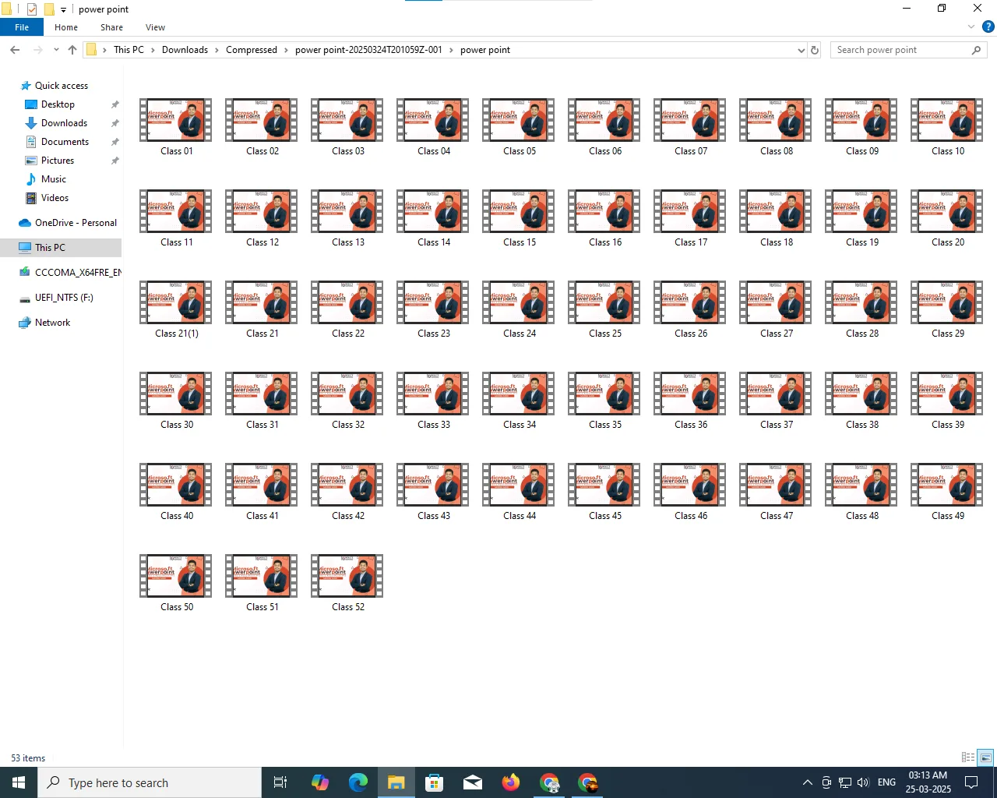Screen dimensions: 997x798
Task: Launch Firefox from the taskbar
Action: [511, 782]
